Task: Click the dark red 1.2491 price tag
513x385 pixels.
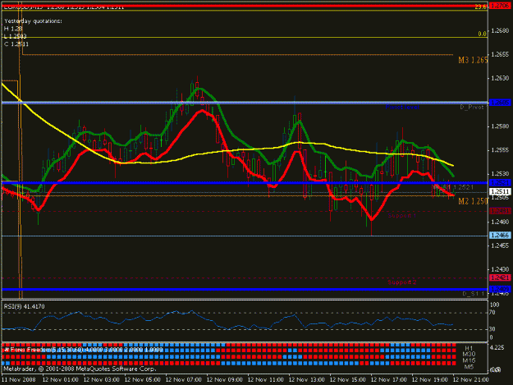Action: point(500,211)
